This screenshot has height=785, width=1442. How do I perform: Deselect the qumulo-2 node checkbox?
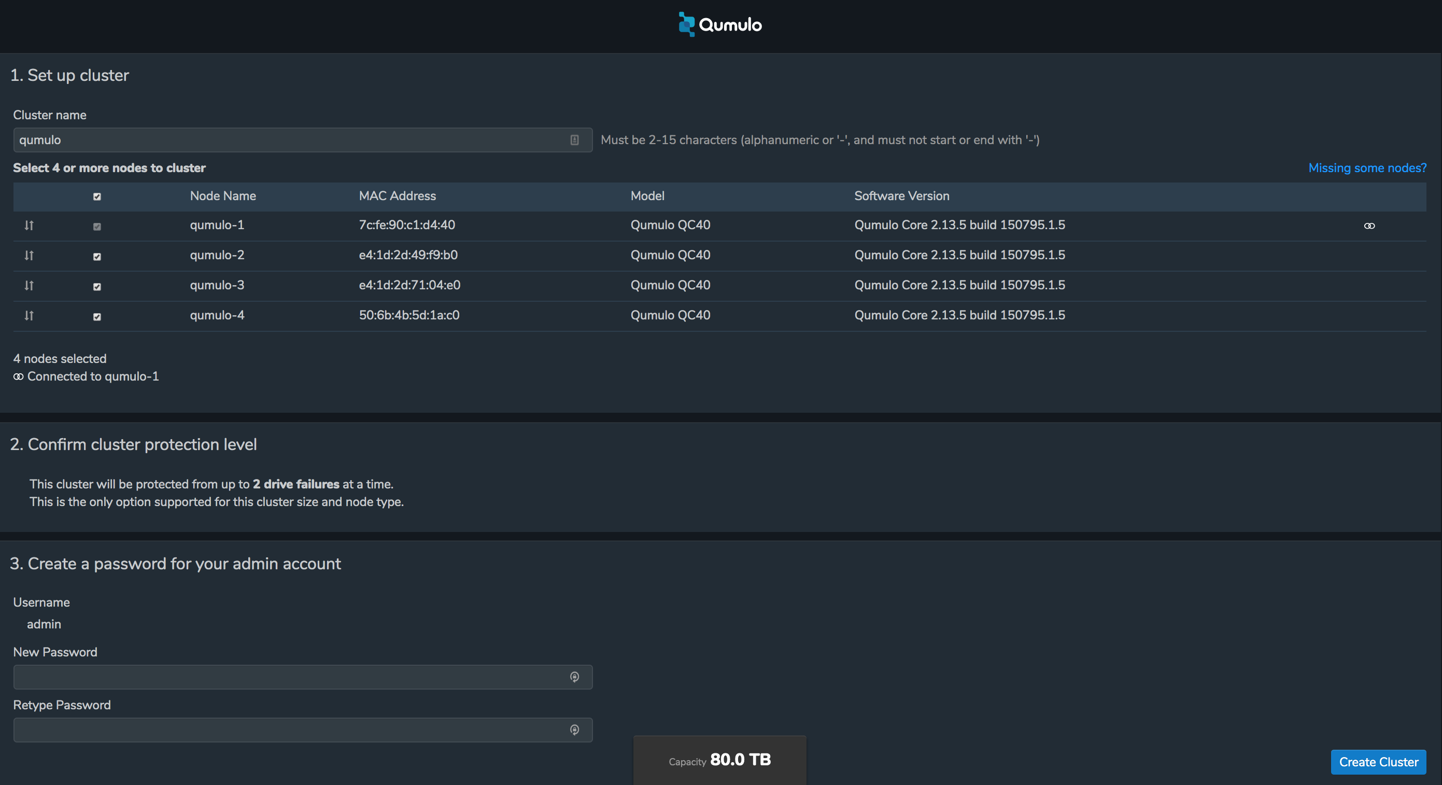[97, 257]
